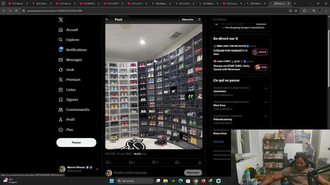330x185 pixels.
Task: Click the share post icon
Action: coord(200,162)
